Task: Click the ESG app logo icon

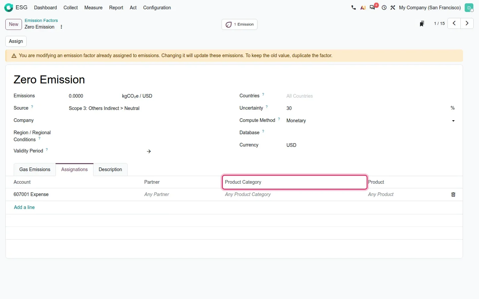Action: (9, 7)
